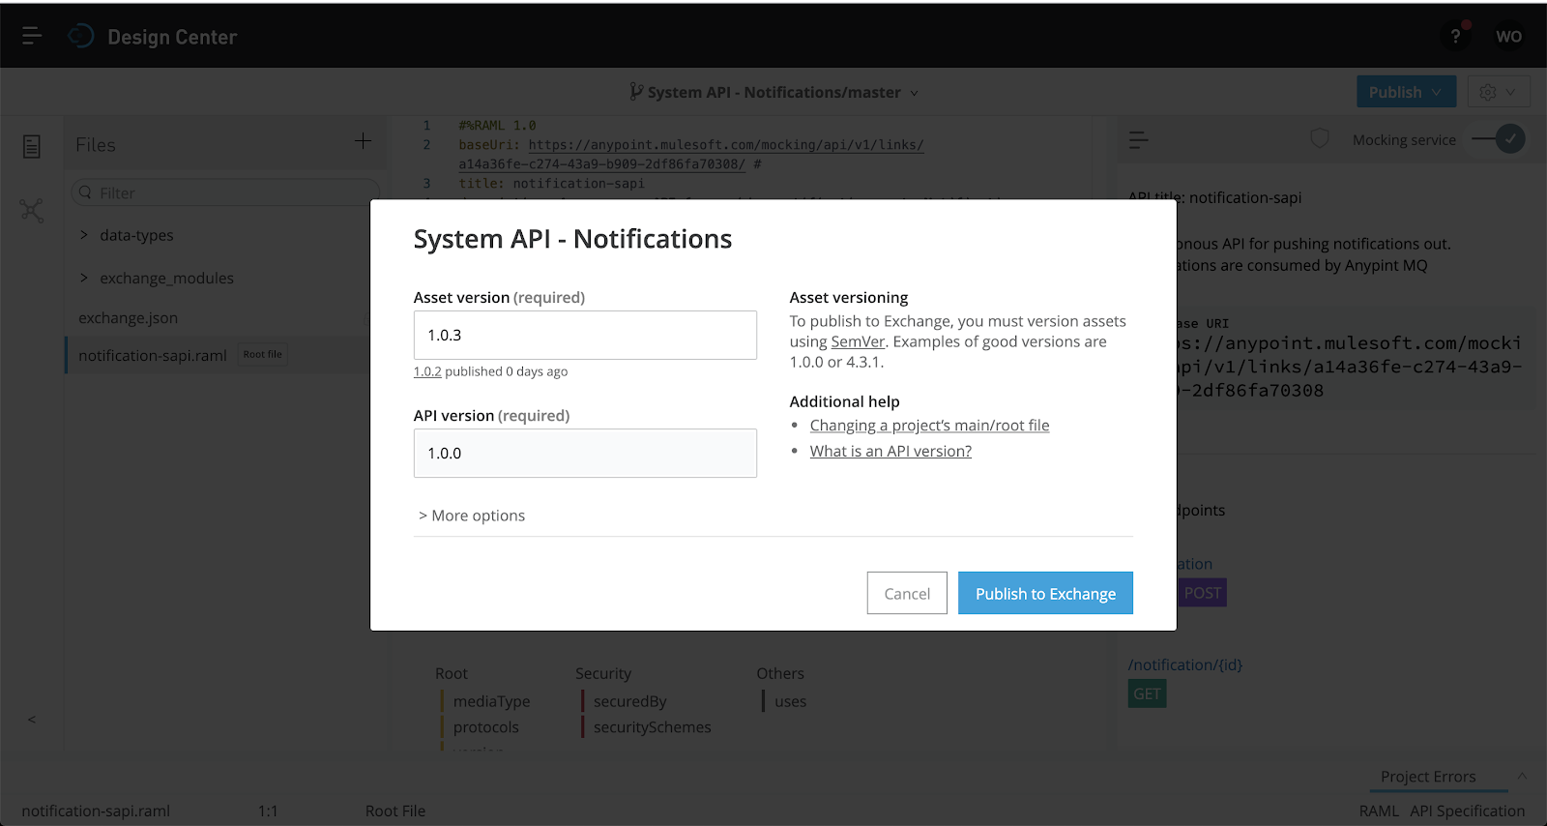Open the Files panel document icon
The height and width of the screenshot is (826, 1547).
pos(32,146)
